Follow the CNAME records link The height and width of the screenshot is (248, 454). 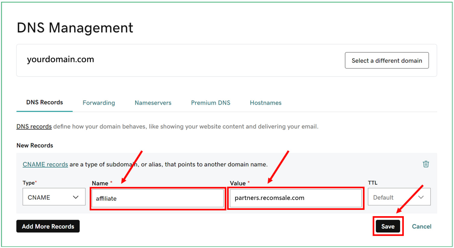click(45, 164)
